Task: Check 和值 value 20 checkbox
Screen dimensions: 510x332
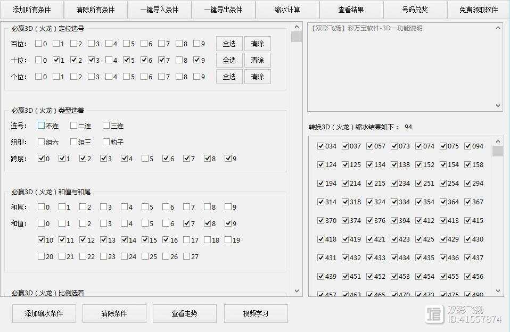Action: [x=41, y=256]
